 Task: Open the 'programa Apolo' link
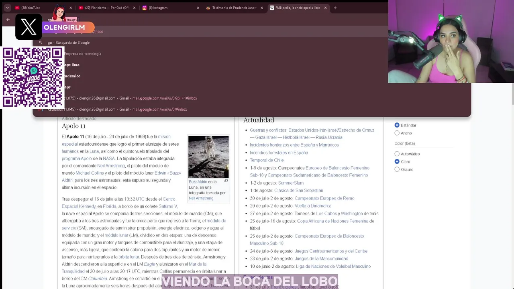point(77,159)
